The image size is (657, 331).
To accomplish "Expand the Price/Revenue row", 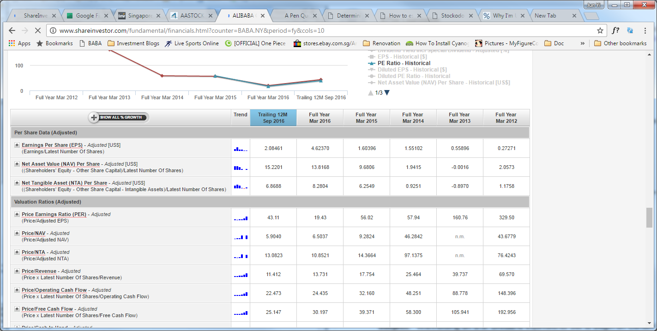I will (17, 271).
